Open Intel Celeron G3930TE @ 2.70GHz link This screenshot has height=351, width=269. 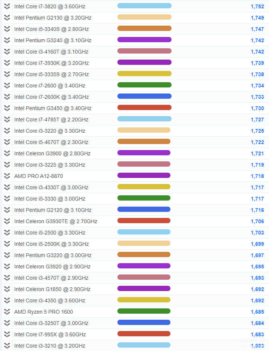[56, 221]
